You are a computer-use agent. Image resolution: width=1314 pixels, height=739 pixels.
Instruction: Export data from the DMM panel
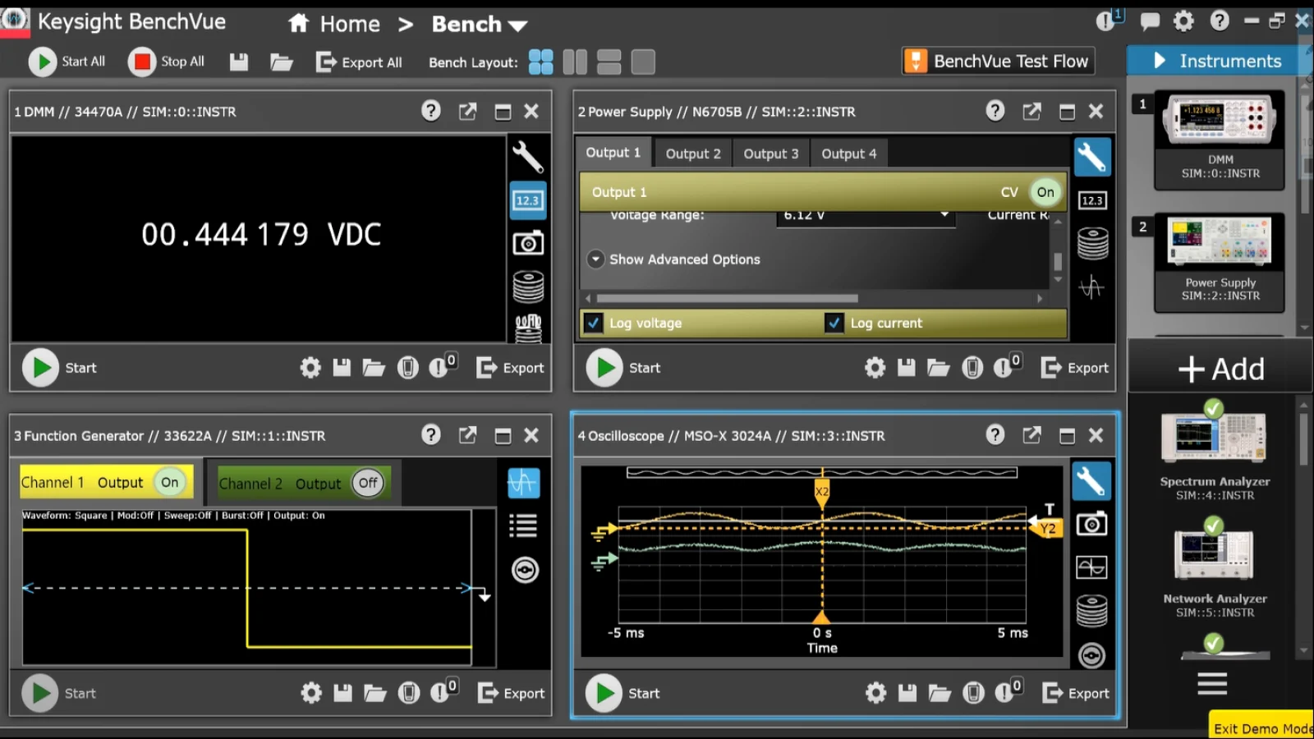[511, 368]
